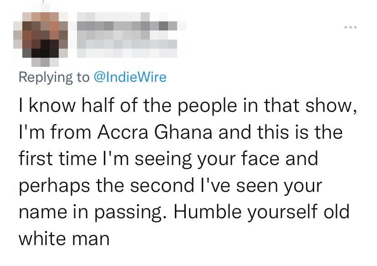Click the "Replying to" label
The height and width of the screenshot is (266, 377).
click(54, 78)
